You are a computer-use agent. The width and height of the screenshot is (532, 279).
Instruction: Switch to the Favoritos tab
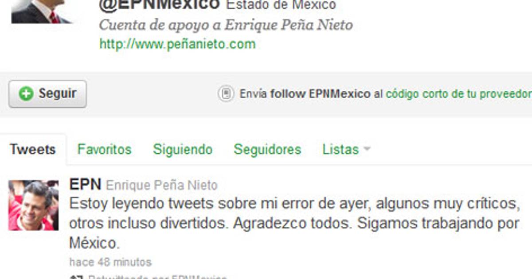click(x=104, y=149)
